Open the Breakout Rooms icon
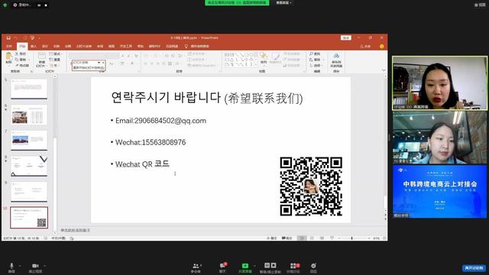This screenshot has width=489, height=275. coord(293,267)
